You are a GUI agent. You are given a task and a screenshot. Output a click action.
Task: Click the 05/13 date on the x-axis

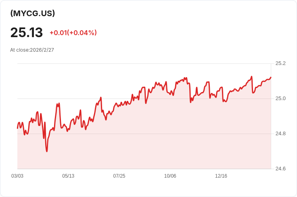coord(68,176)
